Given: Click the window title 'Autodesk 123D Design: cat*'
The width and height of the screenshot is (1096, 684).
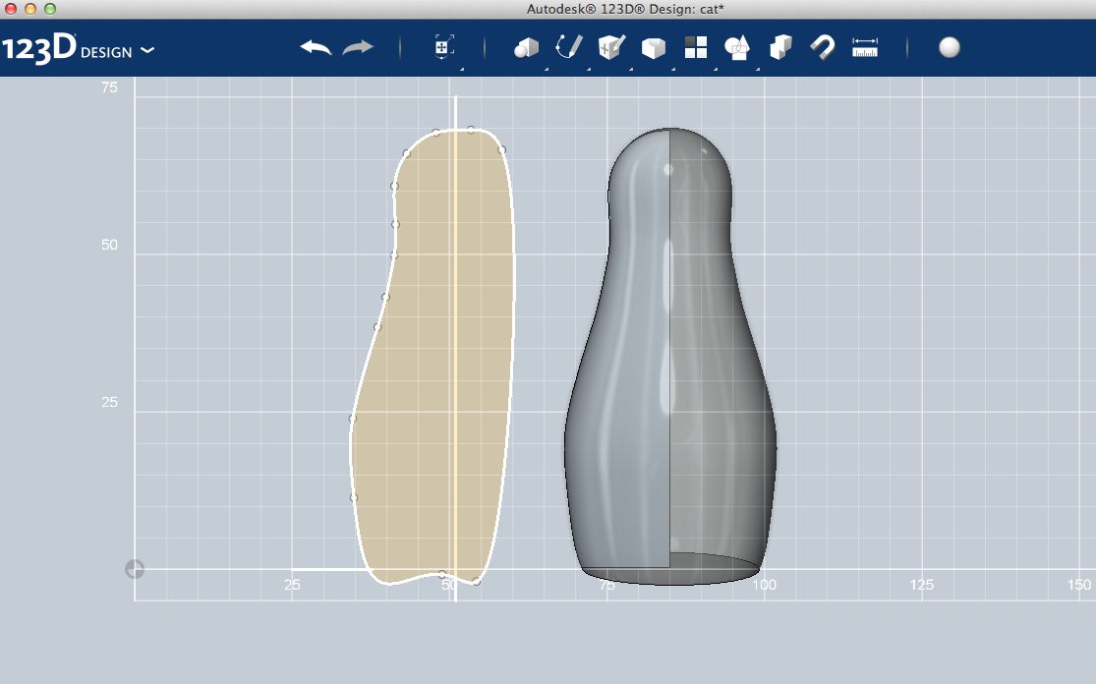Looking at the screenshot, I should coord(625,9).
